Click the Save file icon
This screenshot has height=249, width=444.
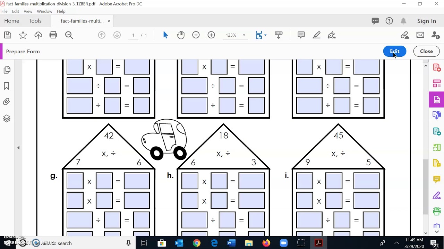8,35
